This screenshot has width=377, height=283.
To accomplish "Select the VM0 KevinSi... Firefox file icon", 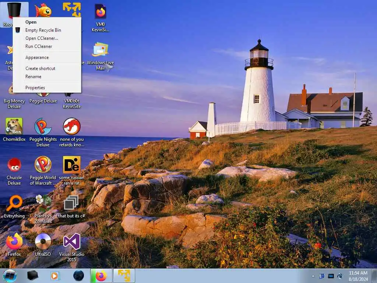I will tap(100, 18).
